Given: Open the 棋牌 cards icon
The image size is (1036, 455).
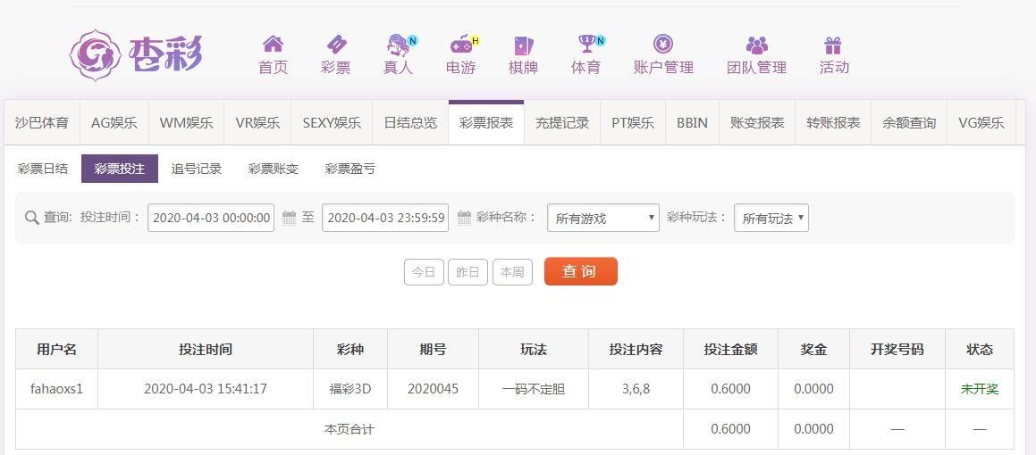Looking at the screenshot, I should pos(523,45).
